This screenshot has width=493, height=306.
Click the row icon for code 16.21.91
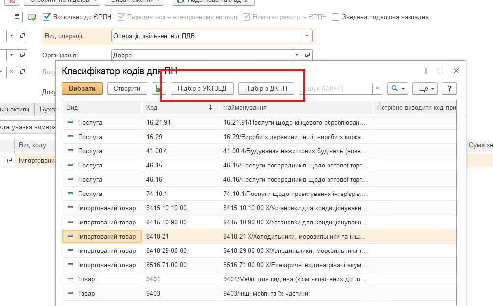70,122
